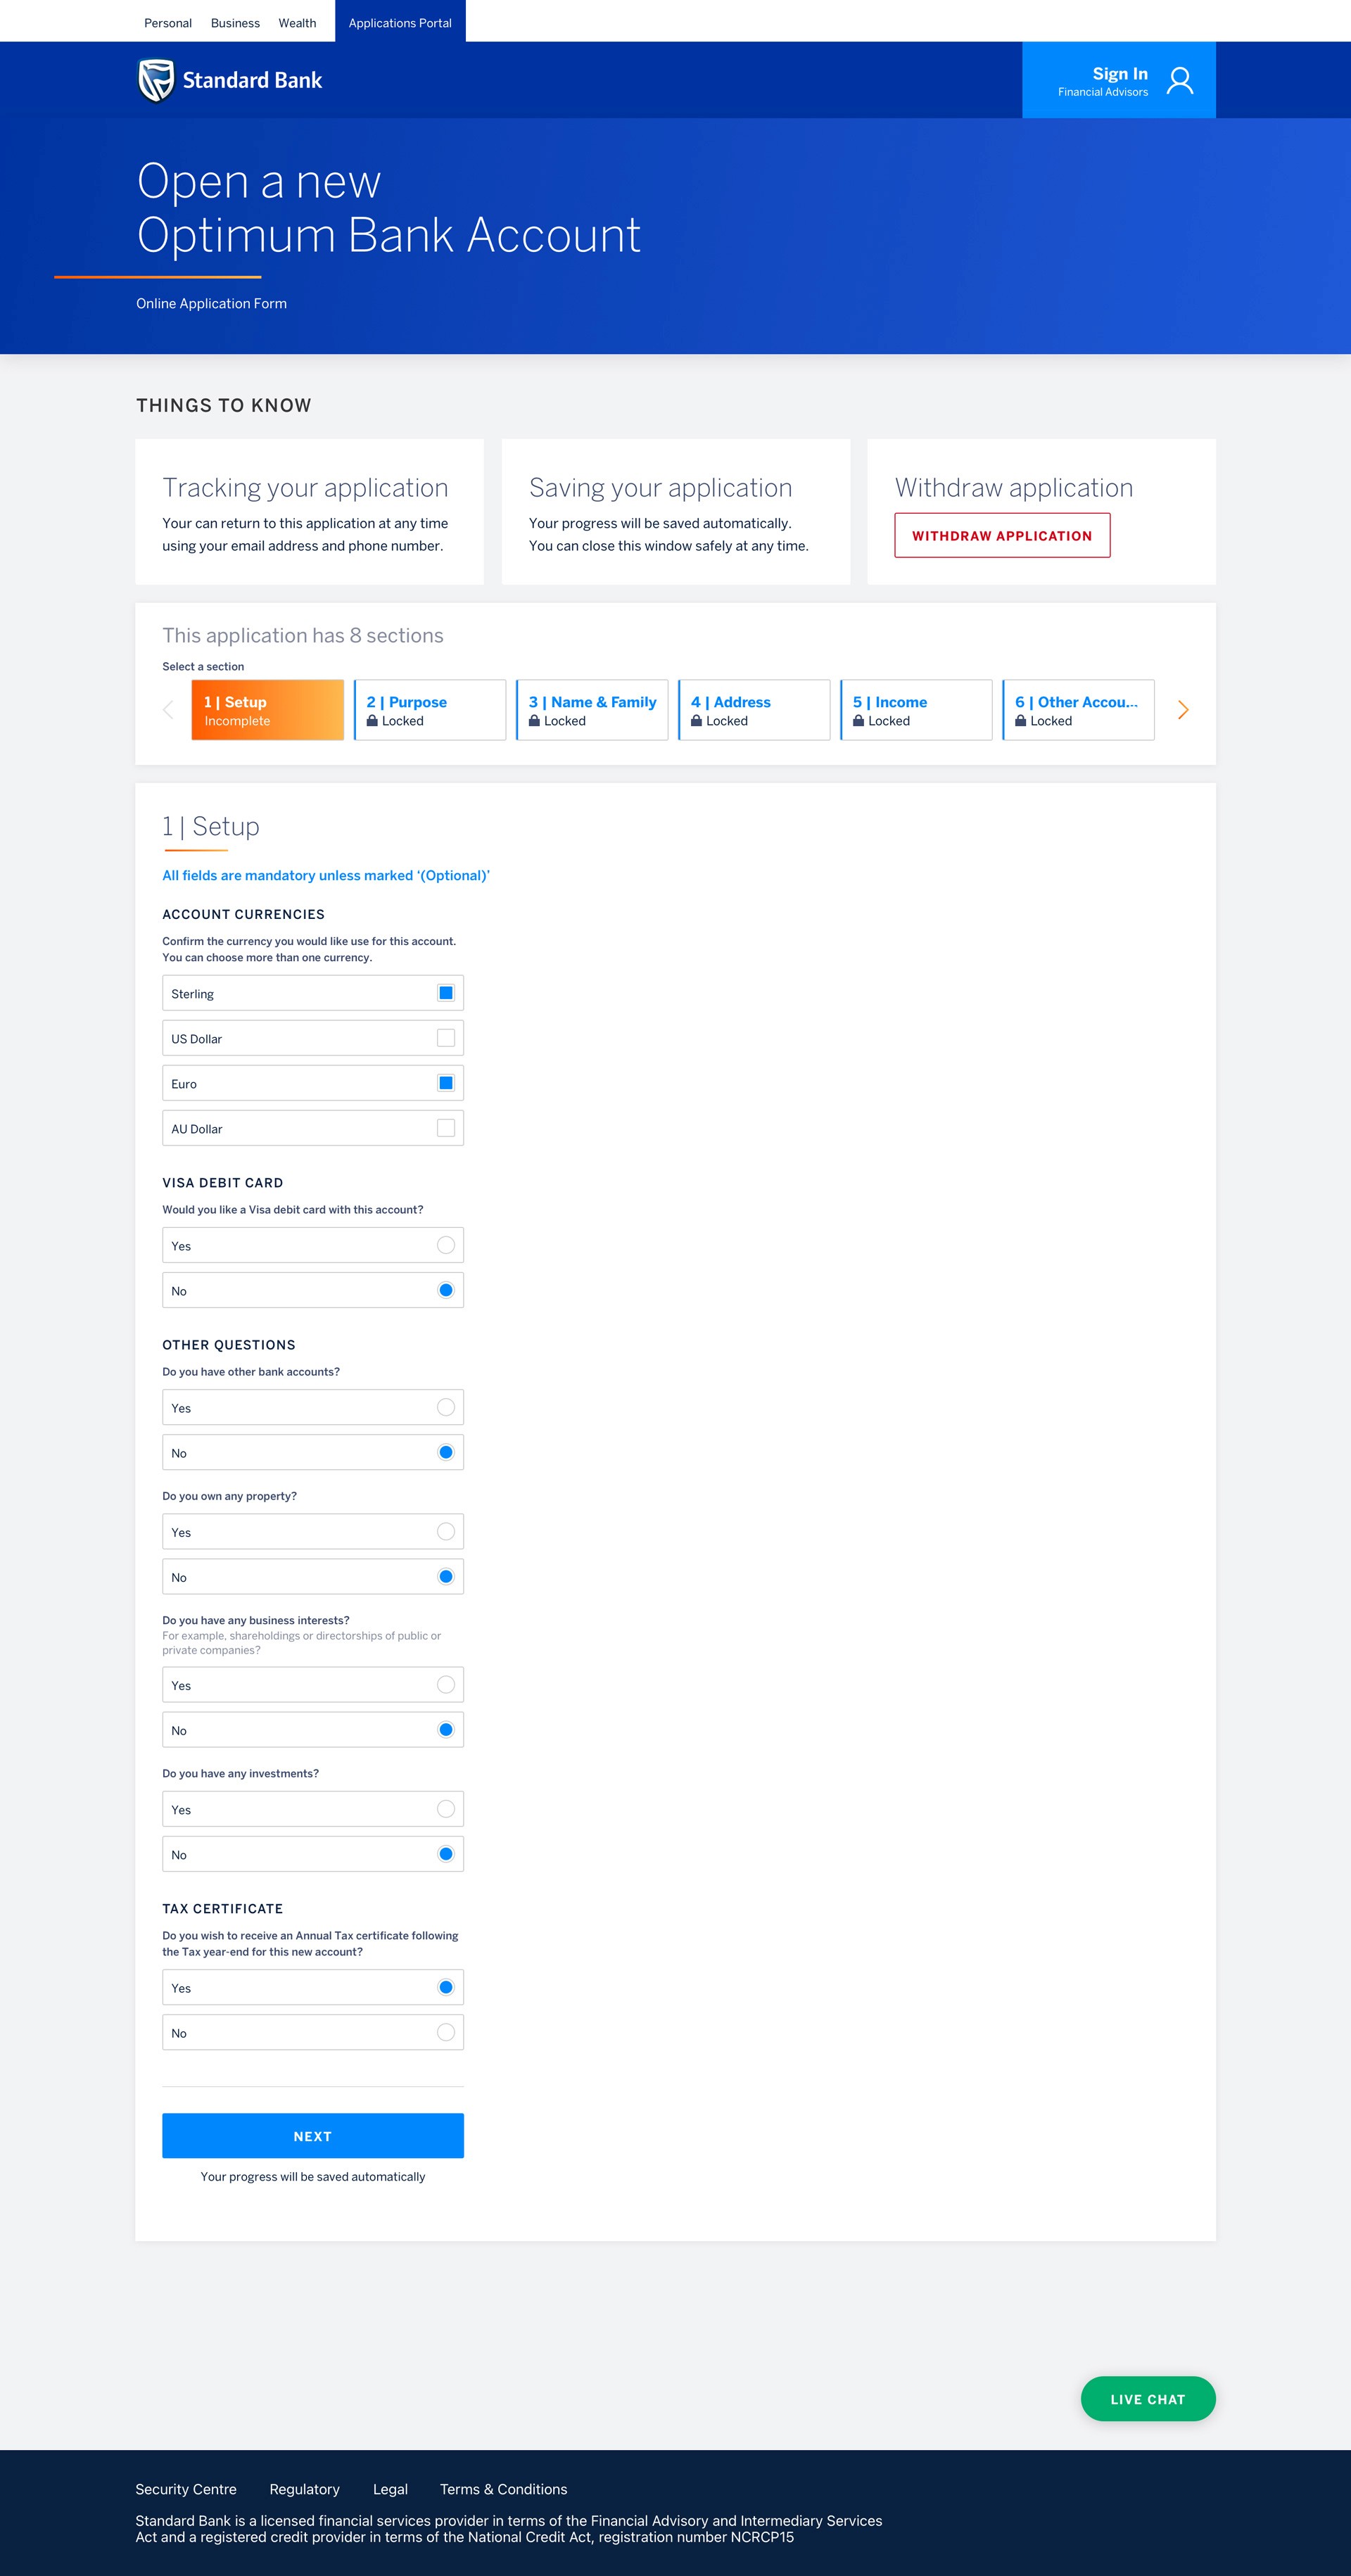Check the US Dollar currency checkbox
This screenshot has height=2576, width=1351.
pos(446,1038)
